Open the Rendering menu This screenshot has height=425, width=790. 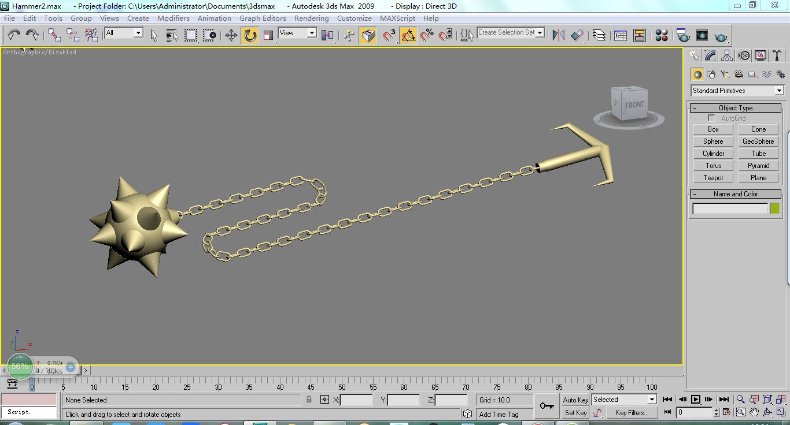tap(311, 18)
